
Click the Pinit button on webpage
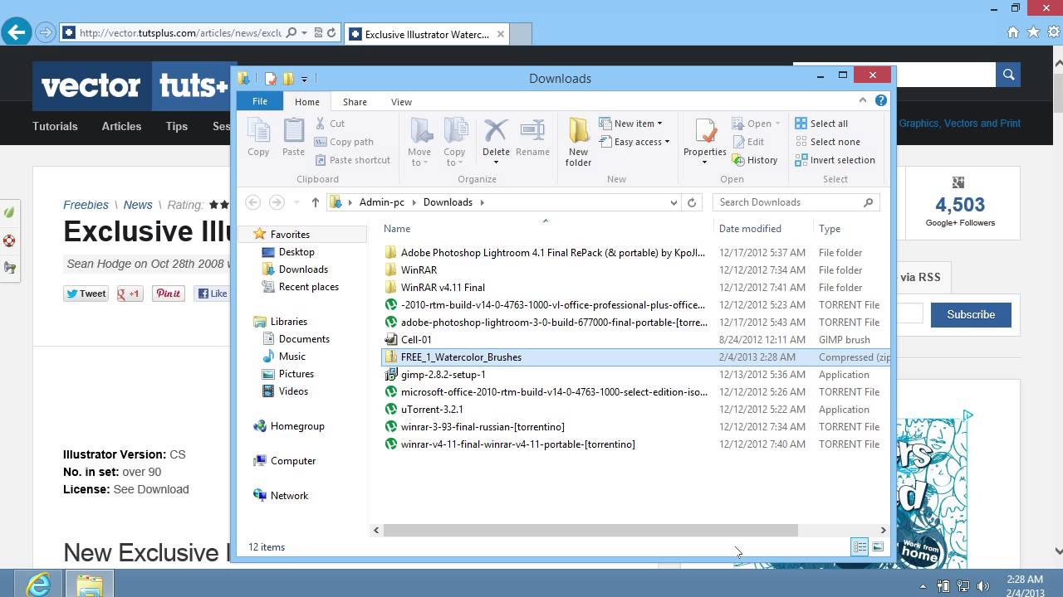(168, 294)
